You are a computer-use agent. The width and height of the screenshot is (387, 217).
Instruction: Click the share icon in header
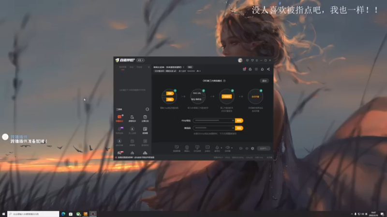point(268,69)
